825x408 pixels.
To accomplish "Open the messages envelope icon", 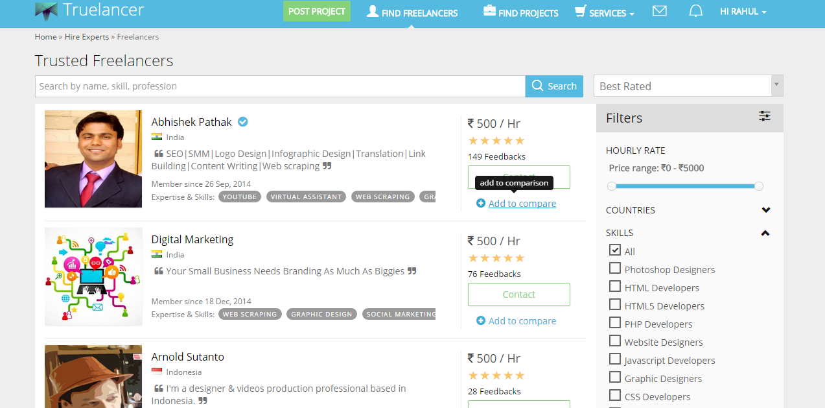I will coord(660,11).
